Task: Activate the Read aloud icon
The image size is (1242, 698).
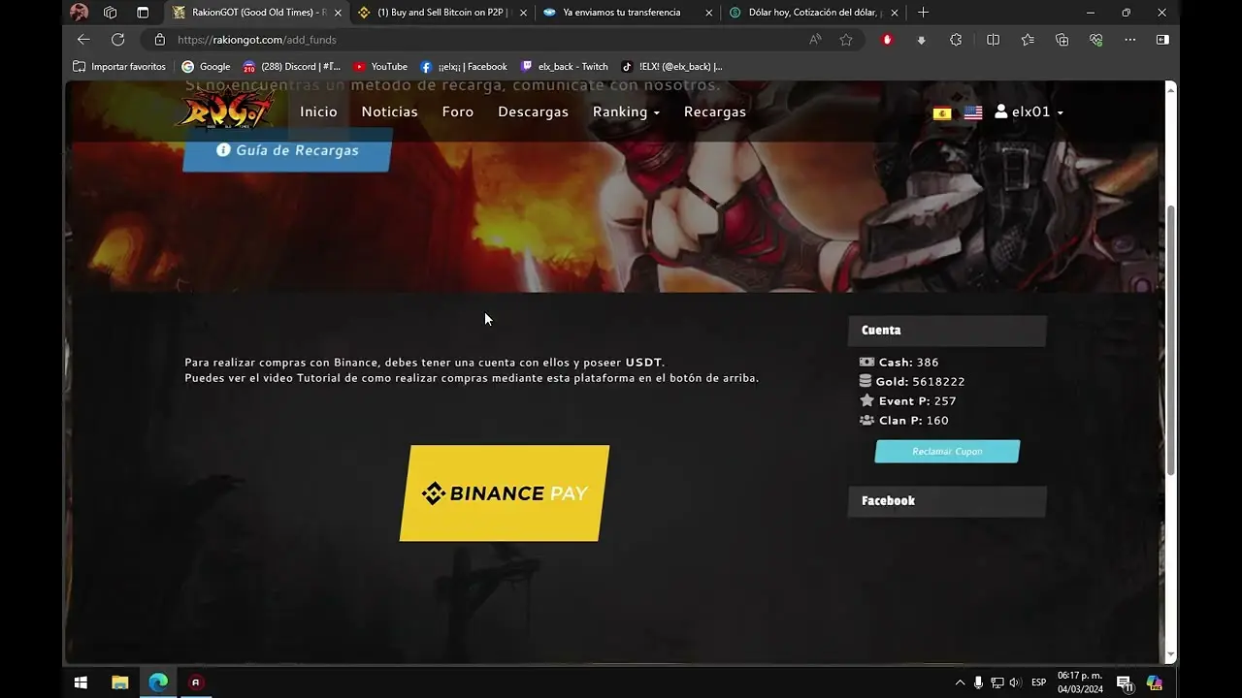Action: [x=815, y=40]
